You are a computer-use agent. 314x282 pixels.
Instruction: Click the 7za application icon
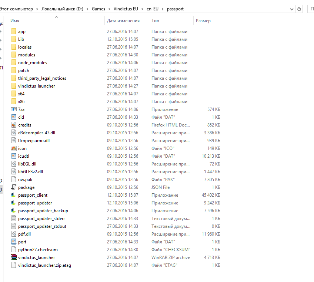[x=14, y=109]
